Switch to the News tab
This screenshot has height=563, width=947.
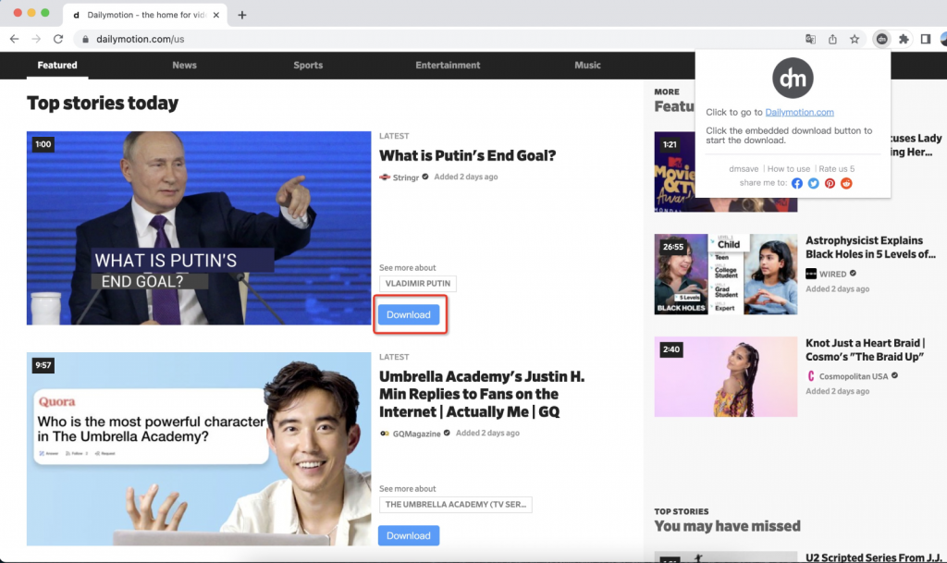[x=184, y=65]
